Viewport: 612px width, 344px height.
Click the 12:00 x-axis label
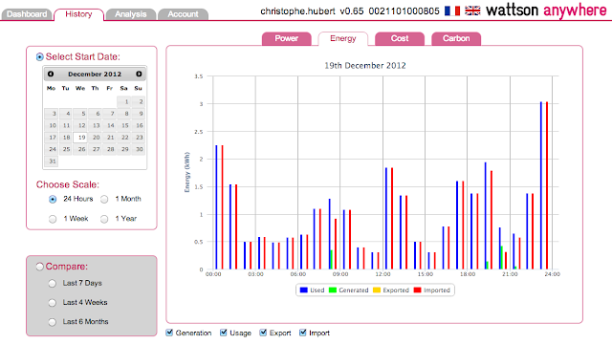tap(382, 274)
